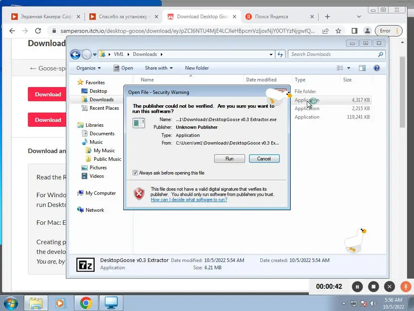The height and width of the screenshot is (311, 414).
Task: Click Open in the Explorer toolbar
Action: pos(123,68)
